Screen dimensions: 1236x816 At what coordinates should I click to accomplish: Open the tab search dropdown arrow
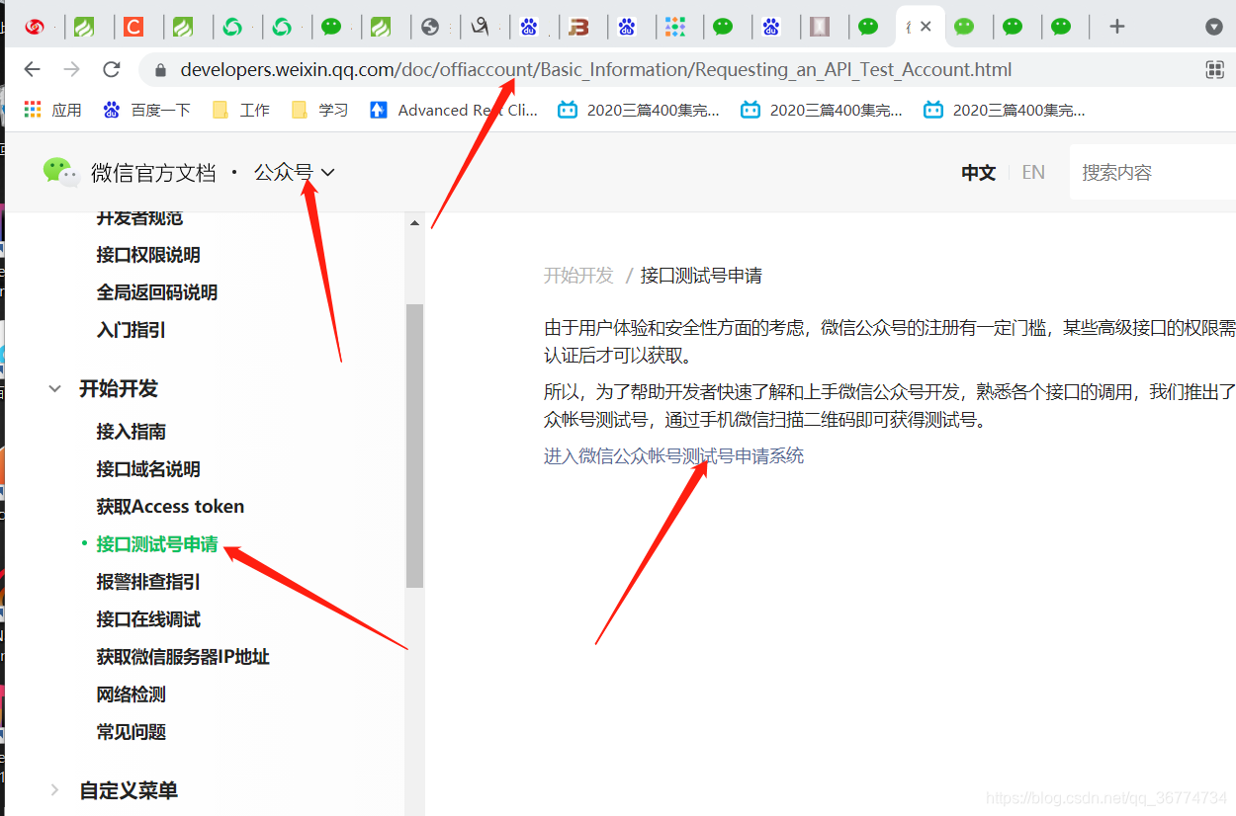click(x=1214, y=27)
